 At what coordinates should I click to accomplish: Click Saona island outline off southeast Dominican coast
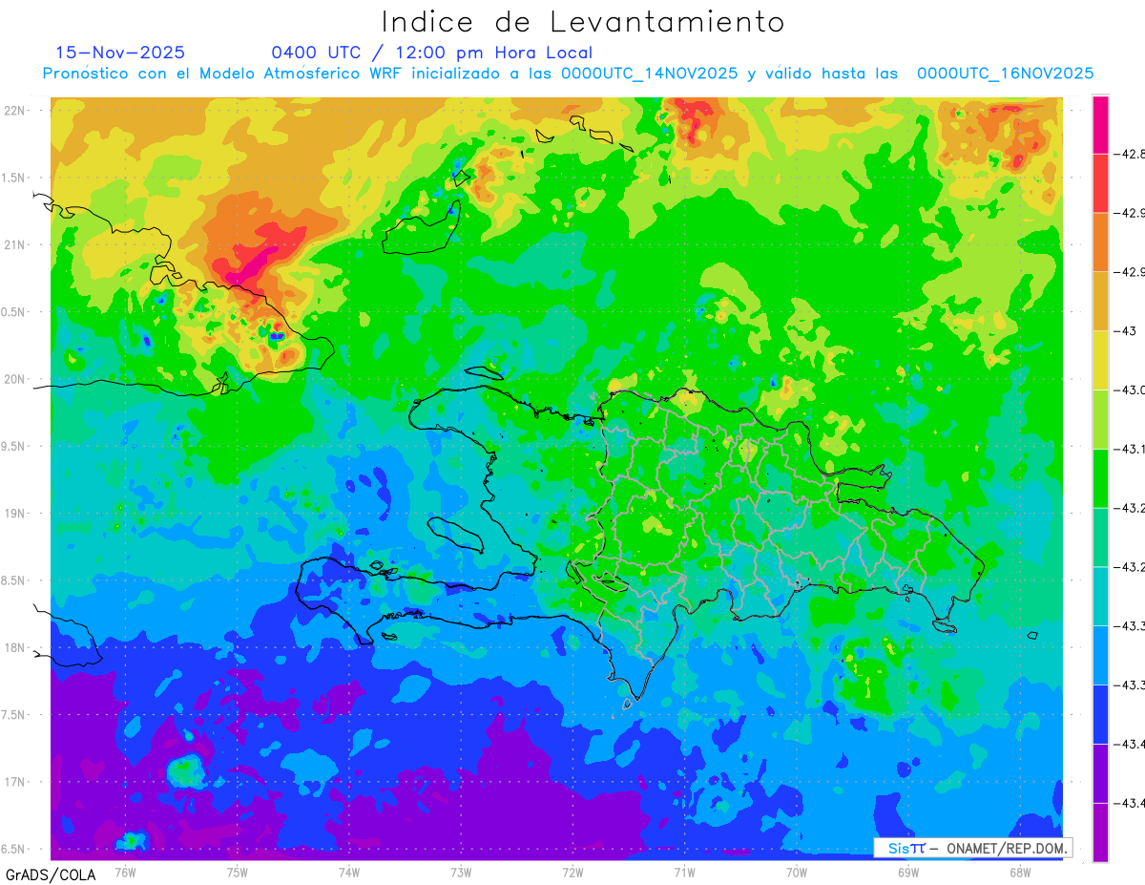(946, 625)
